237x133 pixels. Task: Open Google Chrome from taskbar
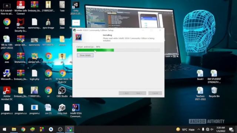click(x=23, y=129)
